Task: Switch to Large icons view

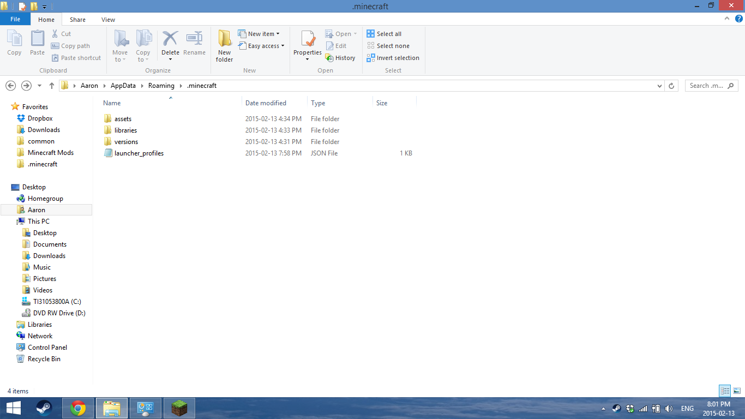Action: click(x=737, y=391)
